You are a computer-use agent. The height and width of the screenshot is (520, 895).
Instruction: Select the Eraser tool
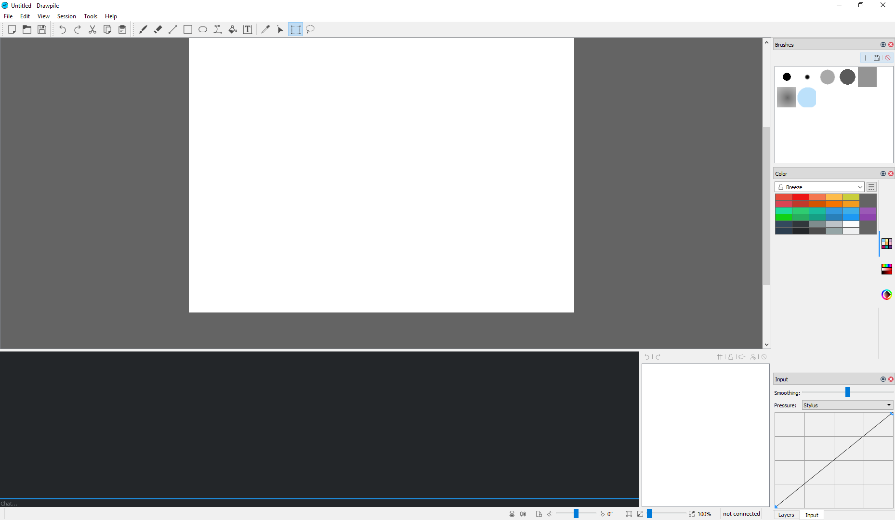click(158, 29)
